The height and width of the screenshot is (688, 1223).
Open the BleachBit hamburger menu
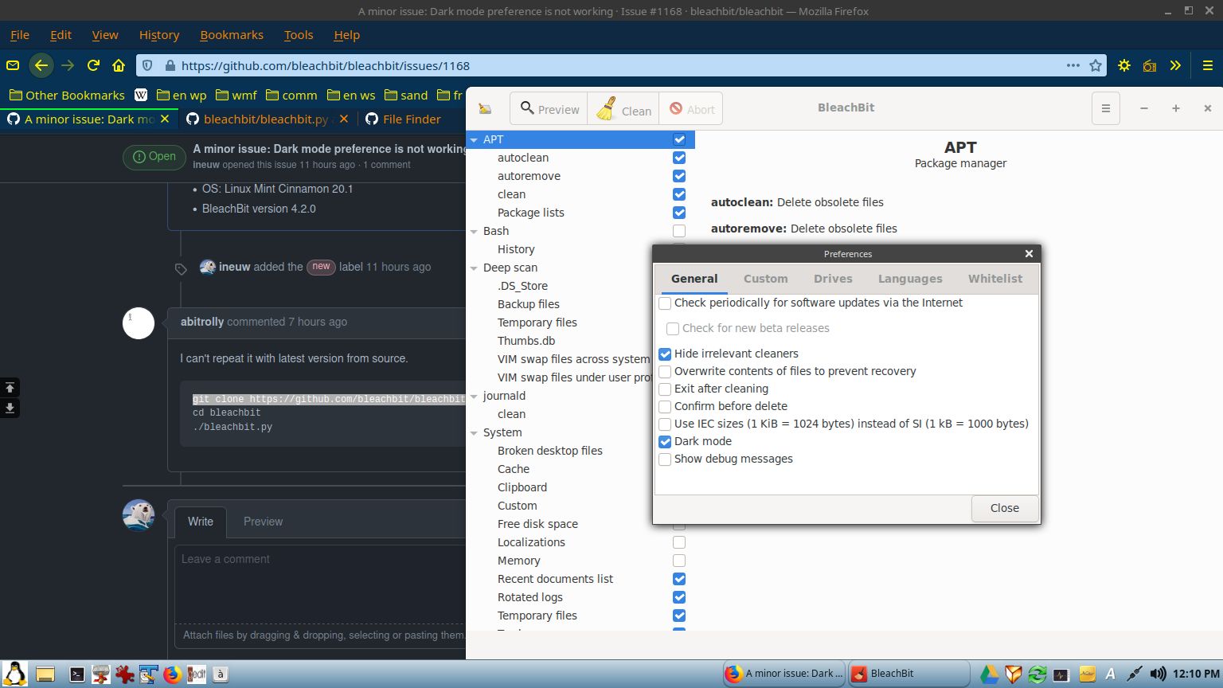pyautogui.click(x=1105, y=107)
